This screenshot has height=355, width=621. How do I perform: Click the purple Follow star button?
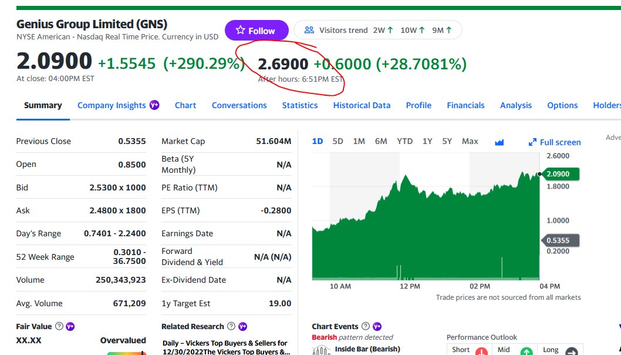pyautogui.click(x=256, y=30)
